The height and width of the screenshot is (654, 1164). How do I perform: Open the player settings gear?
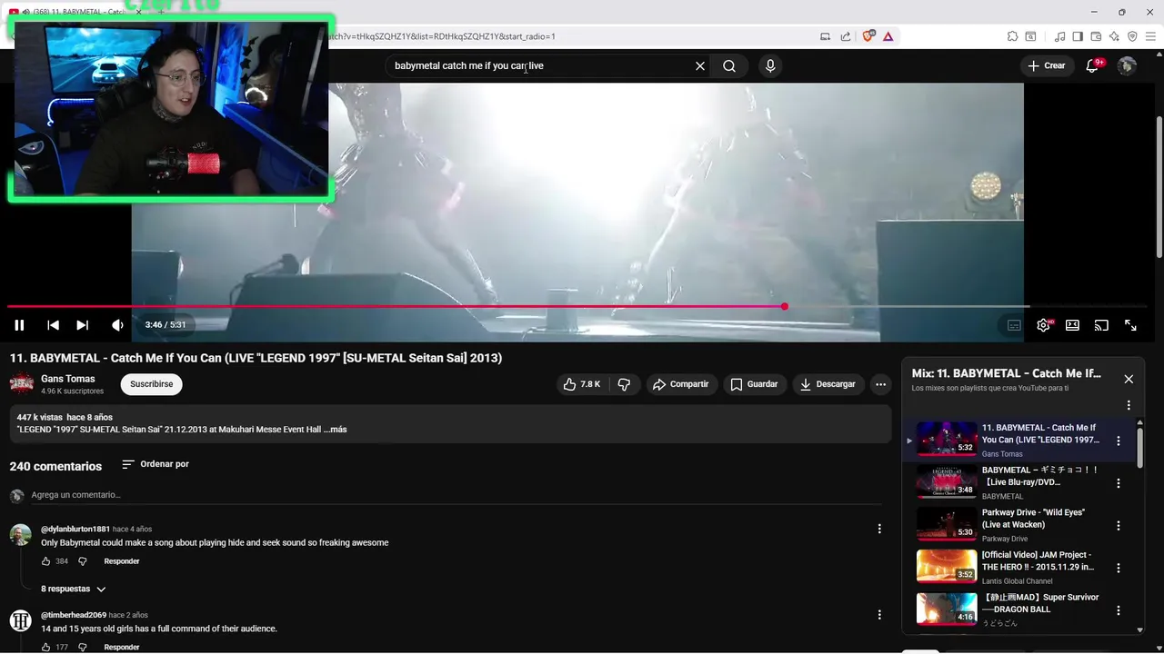(x=1043, y=325)
